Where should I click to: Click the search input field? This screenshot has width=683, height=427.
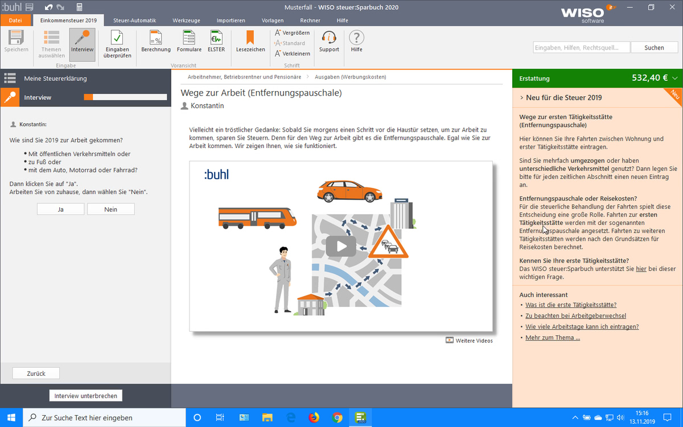(581, 48)
